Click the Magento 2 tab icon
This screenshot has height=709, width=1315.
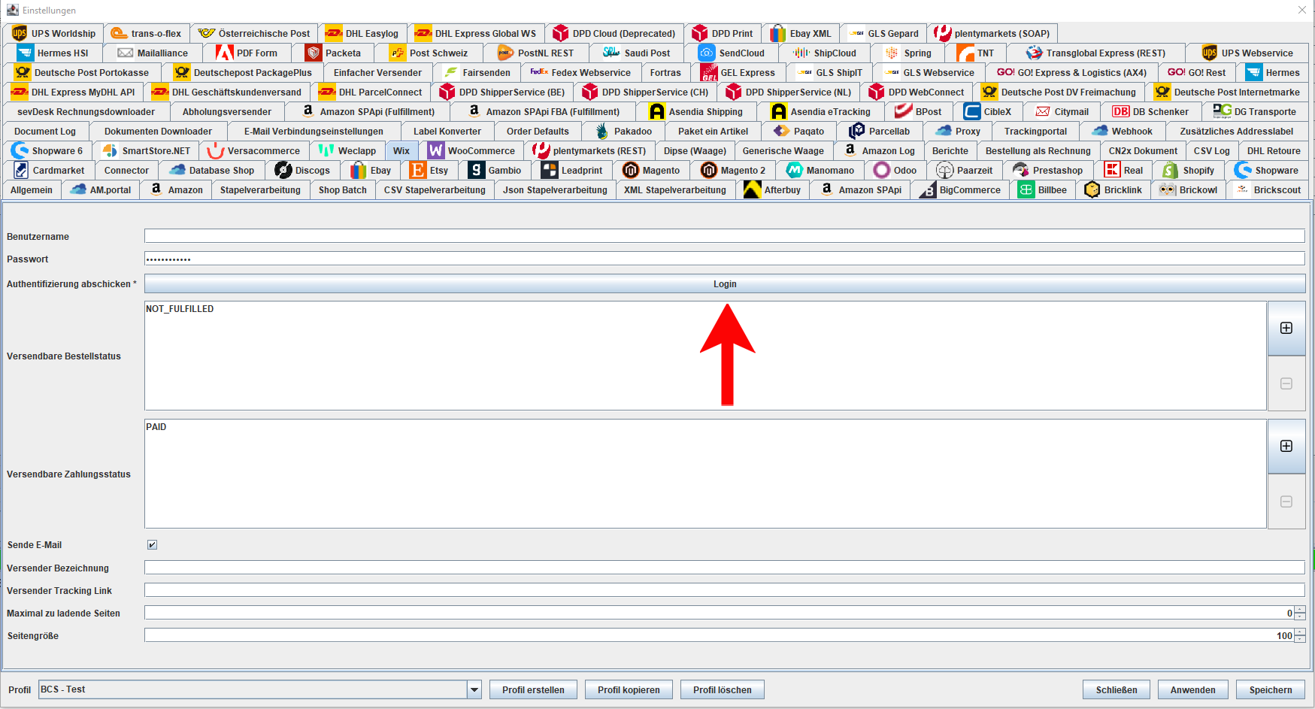click(x=709, y=170)
